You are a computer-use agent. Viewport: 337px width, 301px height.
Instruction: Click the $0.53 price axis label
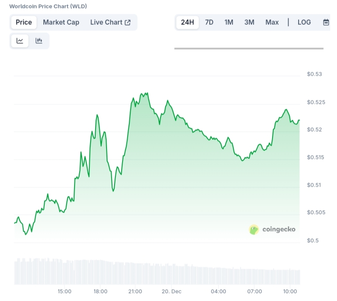pyautogui.click(x=314, y=74)
